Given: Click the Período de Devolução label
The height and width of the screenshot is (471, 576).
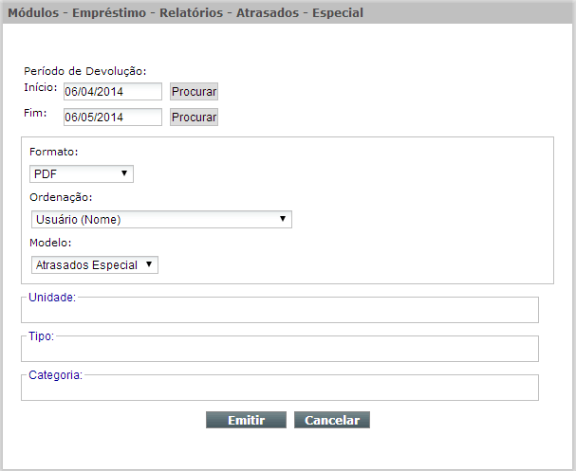Looking at the screenshot, I should (85, 71).
